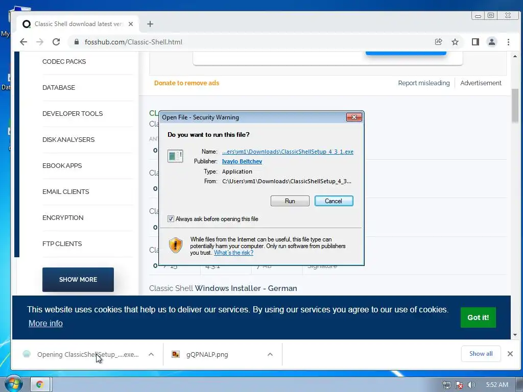Click the Classic Shell Windows Installer - German heading
Image resolution: width=523 pixels, height=392 pixels.
223,288
